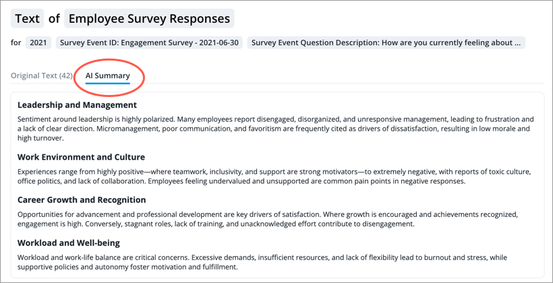Click the Work Environment and Culture heading
This screenshot has height=283, width=553.
tap(81, 157)
